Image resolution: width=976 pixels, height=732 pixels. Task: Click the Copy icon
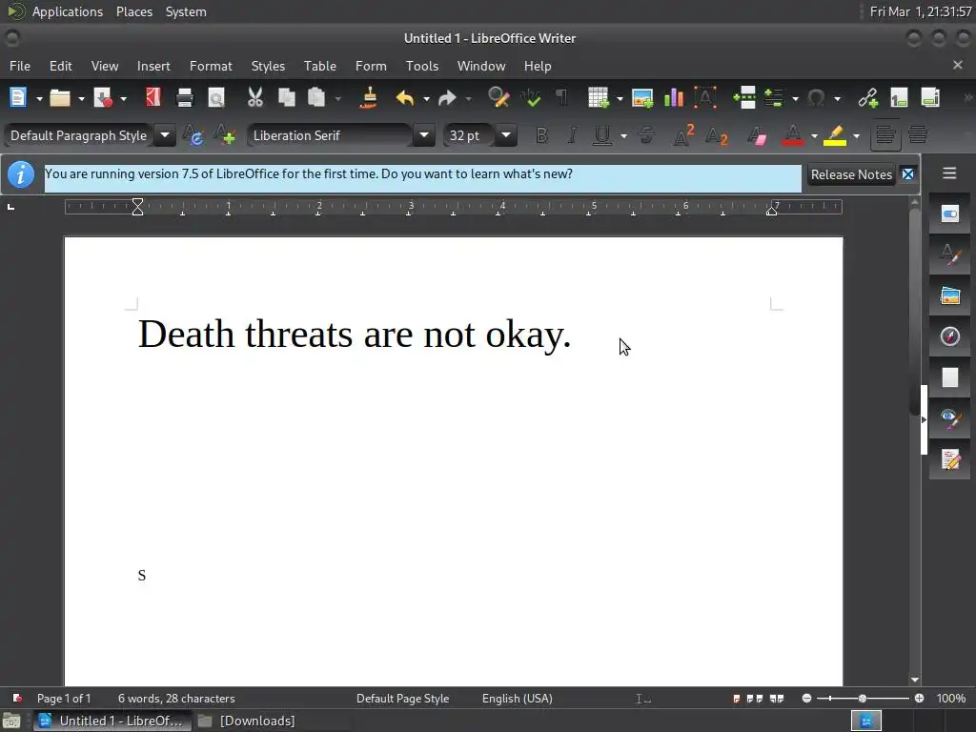coord(286,98)
